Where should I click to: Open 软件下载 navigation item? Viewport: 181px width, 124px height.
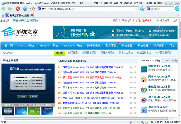[x=111, y=45]
